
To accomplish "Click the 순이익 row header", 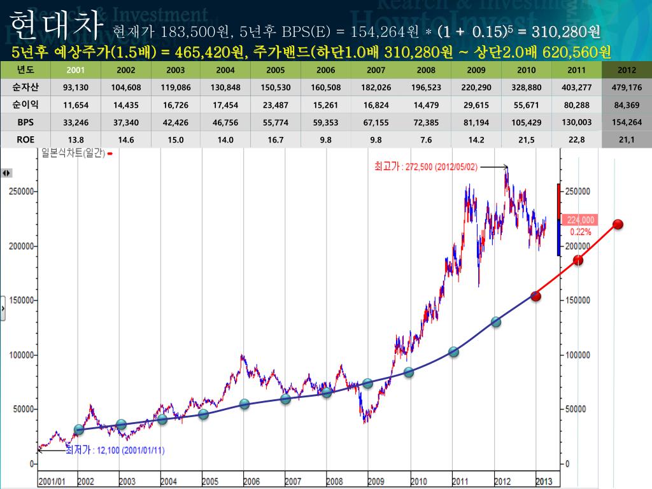I will pos(25,105).
